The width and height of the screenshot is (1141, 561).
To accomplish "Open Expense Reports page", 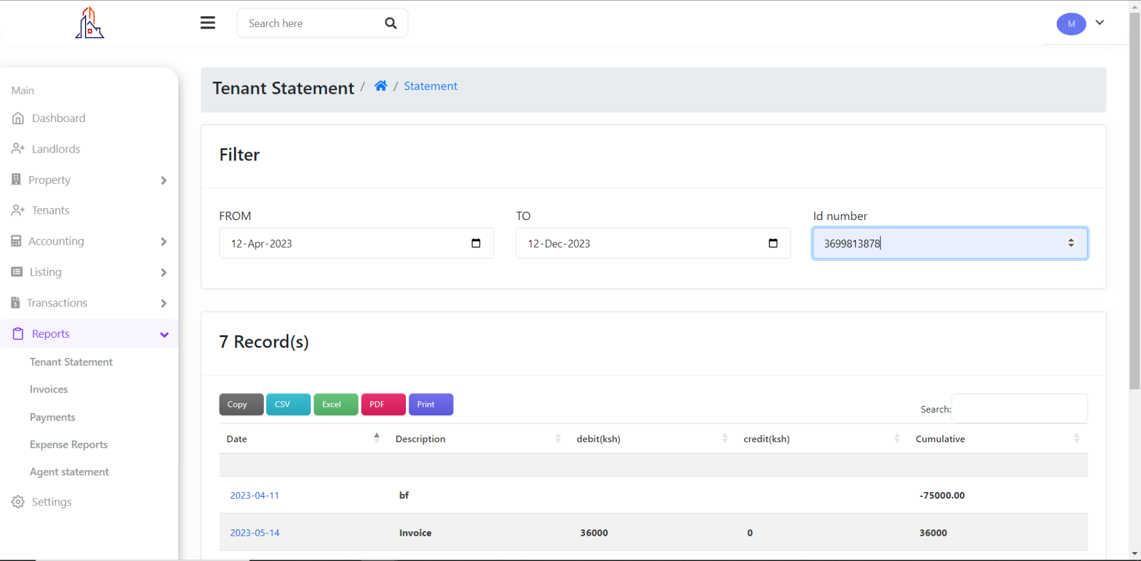I will click(69, 445).
